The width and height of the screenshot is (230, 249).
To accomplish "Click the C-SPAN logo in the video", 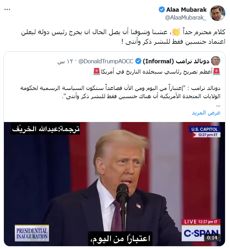I will (x=201, y=233).
